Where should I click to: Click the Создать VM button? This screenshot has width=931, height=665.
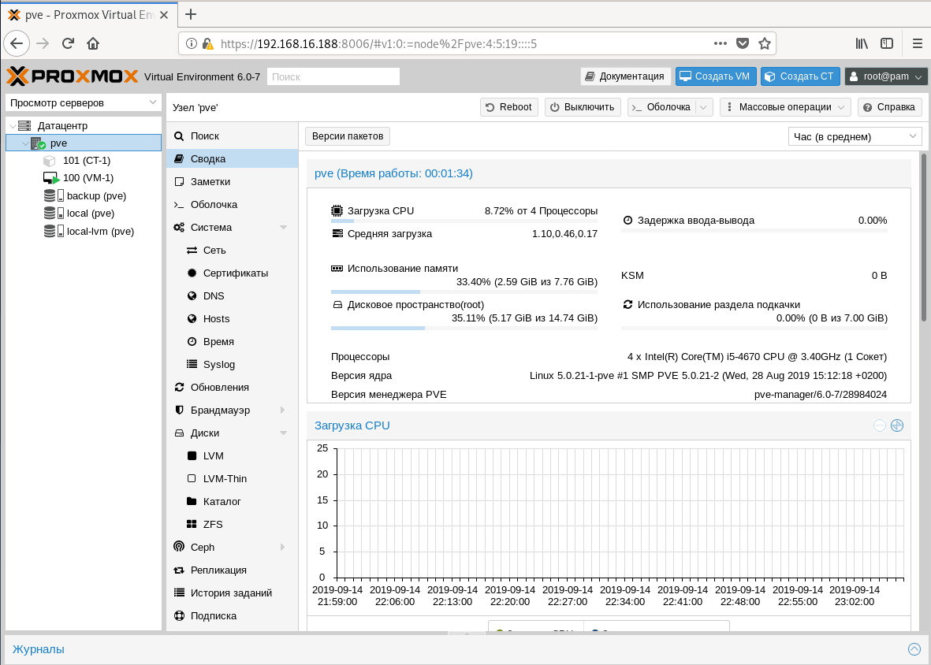click(716, 76)
